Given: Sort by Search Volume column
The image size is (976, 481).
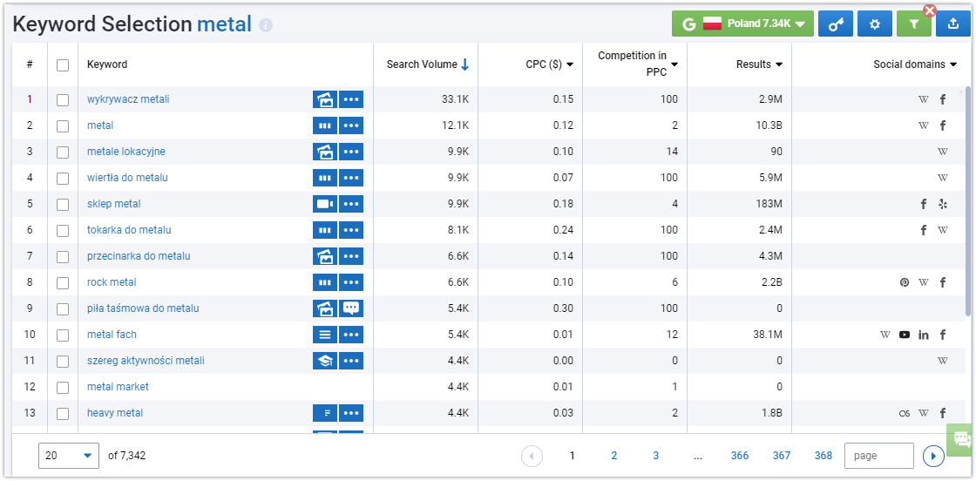Looking at the screenshot, I should 427,64.
